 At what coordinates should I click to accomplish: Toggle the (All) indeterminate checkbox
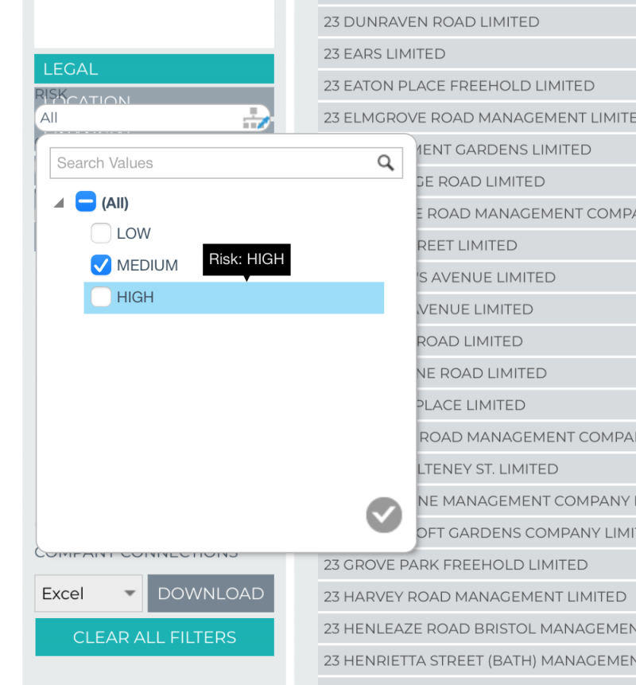[85, 201]
